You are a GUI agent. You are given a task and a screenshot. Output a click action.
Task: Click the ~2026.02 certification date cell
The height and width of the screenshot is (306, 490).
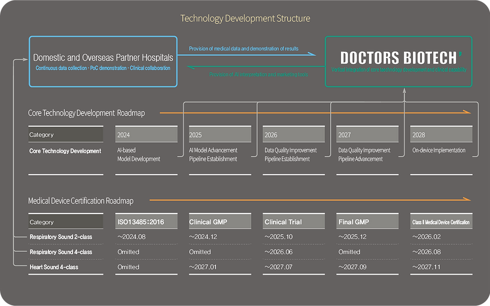(426, 236)
